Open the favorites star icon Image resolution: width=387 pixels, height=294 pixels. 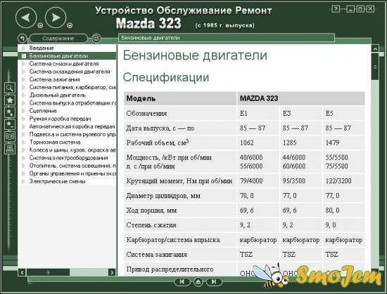click(10, 100)
